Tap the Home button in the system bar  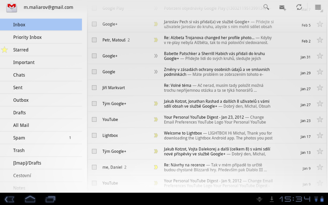[x=29, y=199]
